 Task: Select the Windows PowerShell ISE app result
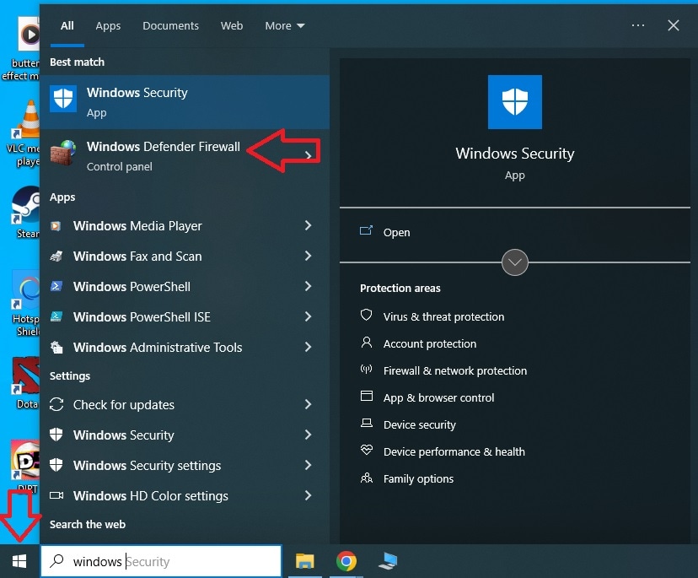coord(185,317)
